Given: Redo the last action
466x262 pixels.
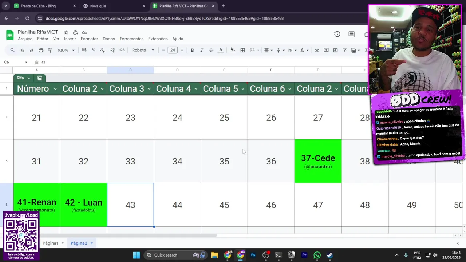Looking at the screenshot, I should [31, 50].
